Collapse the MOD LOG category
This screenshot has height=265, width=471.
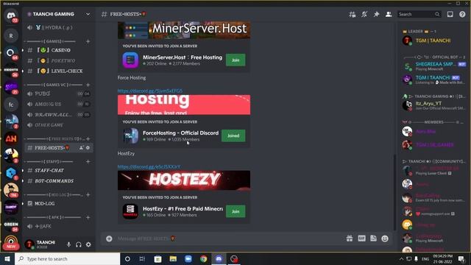point(54,194)
